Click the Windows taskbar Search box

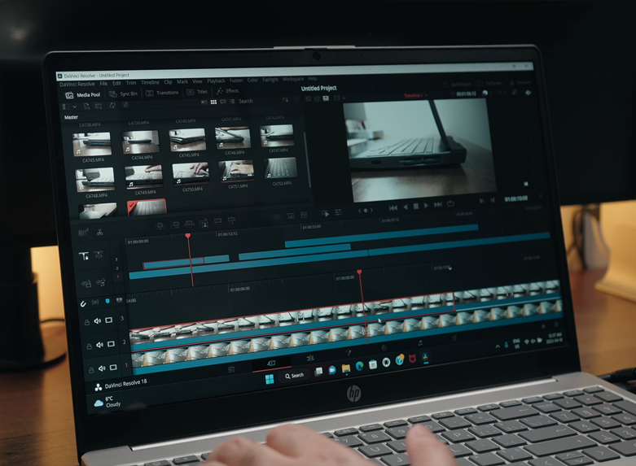click(295, 376)
